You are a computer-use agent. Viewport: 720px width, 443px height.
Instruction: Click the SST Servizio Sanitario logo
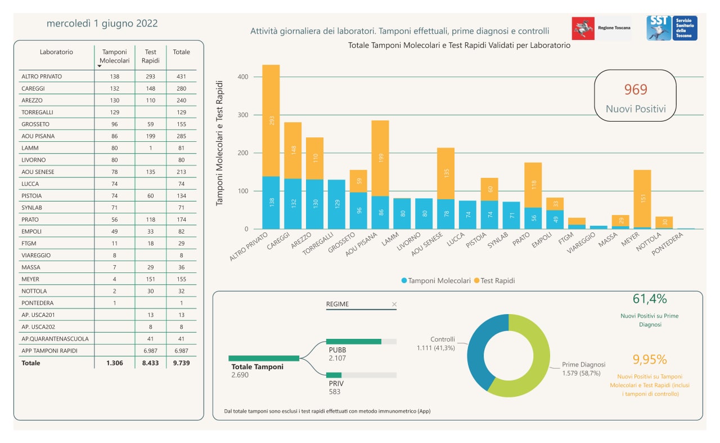[x=672, y=28]
